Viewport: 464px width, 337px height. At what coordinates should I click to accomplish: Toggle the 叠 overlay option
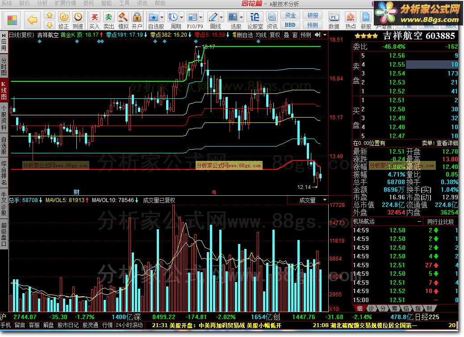click(286, 35)
